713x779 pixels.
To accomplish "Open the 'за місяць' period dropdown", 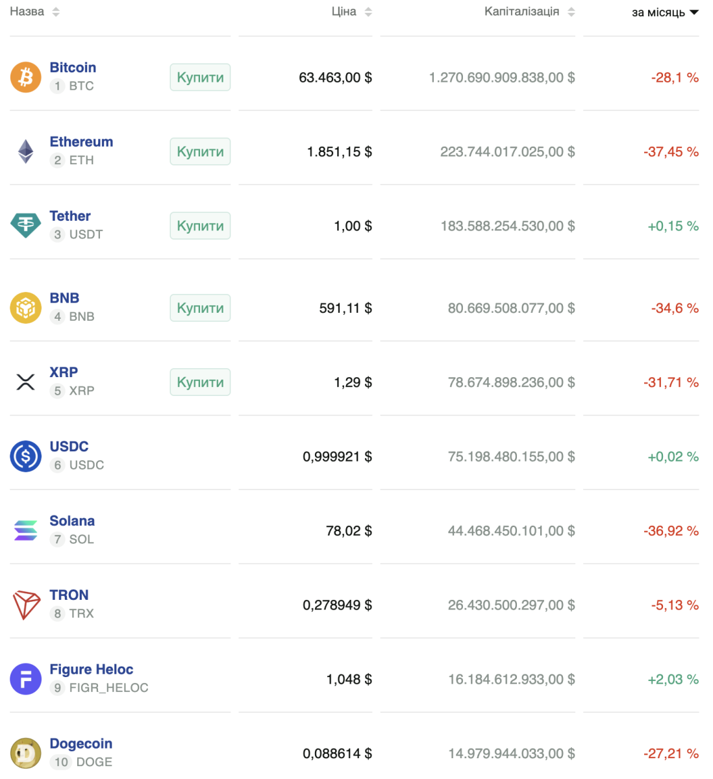I will [x=665, y=12].
